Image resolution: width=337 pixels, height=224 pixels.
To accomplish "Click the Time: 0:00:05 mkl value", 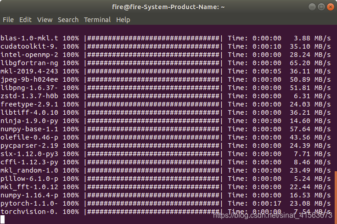I will pyautogui.click(x=254, y=71).
